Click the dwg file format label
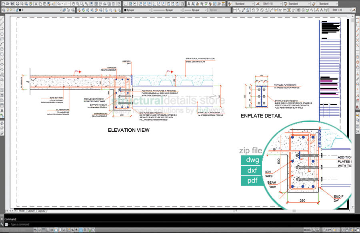Screen dimensions: 360x233 click(x=252, y=160)
